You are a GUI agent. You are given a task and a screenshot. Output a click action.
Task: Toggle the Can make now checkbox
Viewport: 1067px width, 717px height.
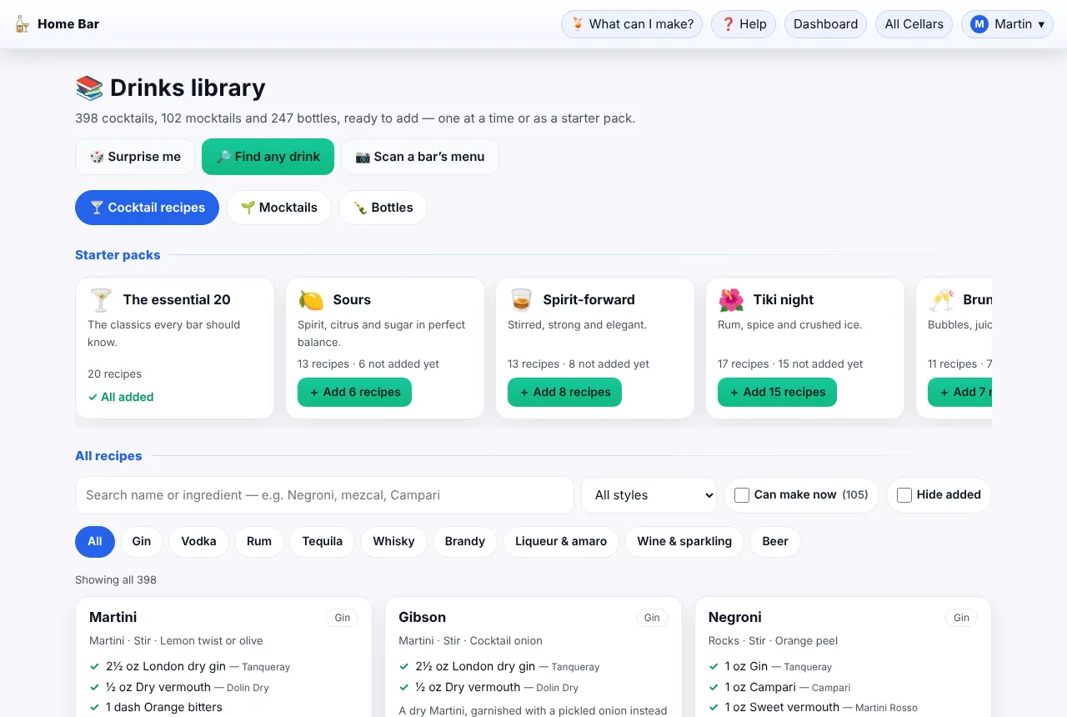[741, 495]
